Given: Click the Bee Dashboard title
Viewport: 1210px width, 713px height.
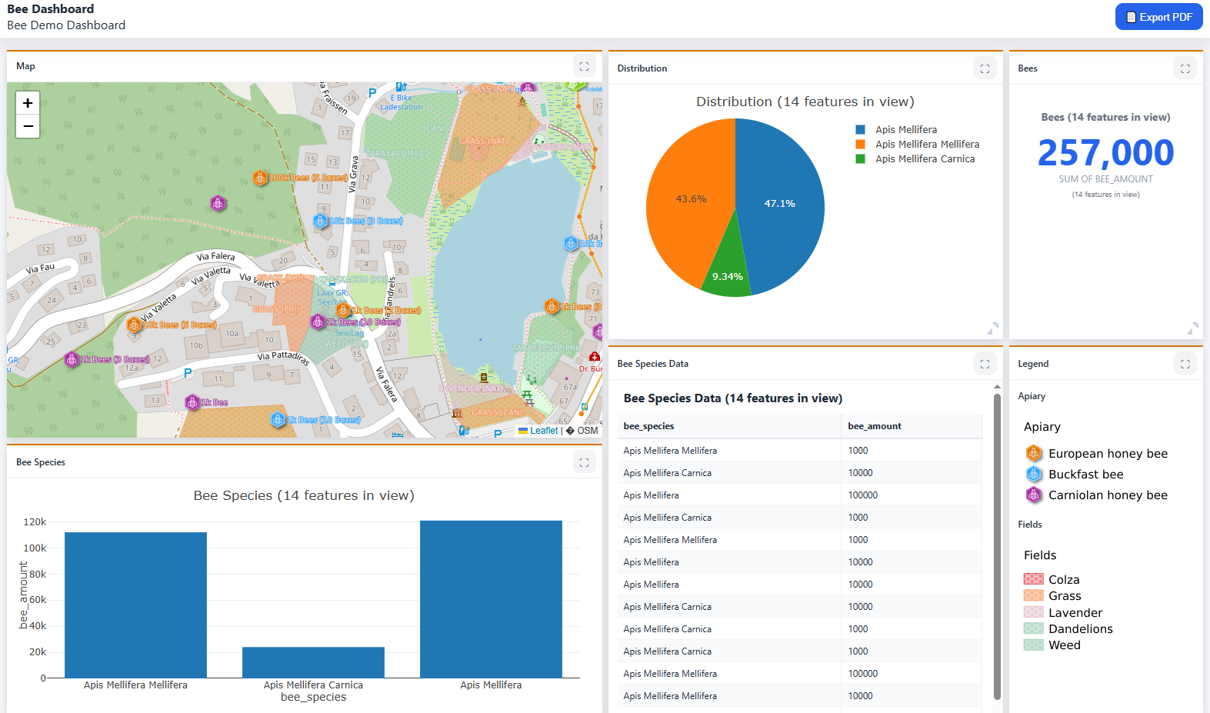Looking at the screenshot, I should 51,9.
